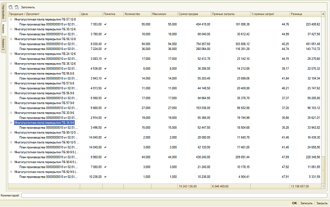Collapse the ПБ 90-9-5 product group
Image resolution: width=330 pixels, height=207 pixels.
[x=11, y=152]
